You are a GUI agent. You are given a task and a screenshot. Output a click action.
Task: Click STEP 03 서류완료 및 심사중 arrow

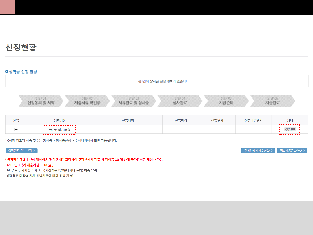(x=134, y=101)
